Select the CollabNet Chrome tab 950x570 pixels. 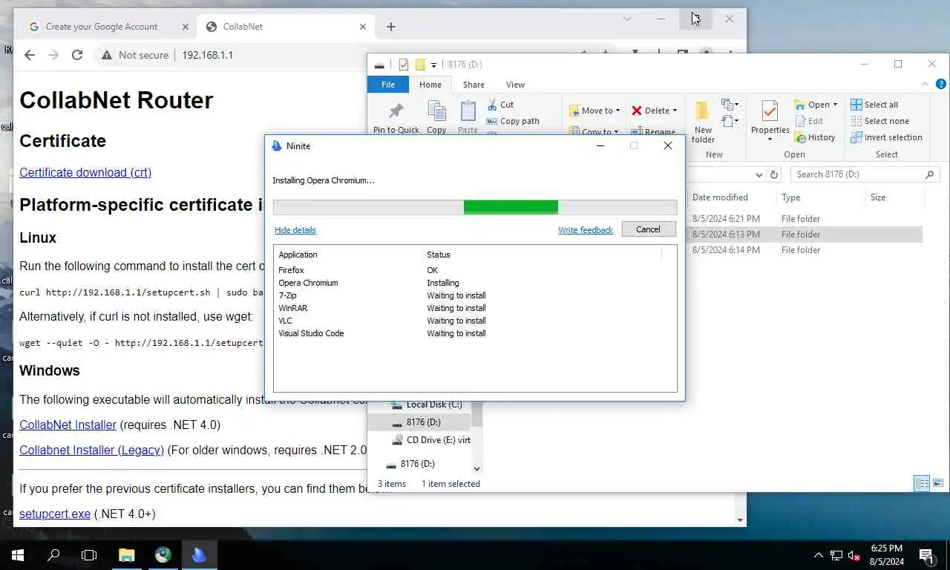(286, 27)
